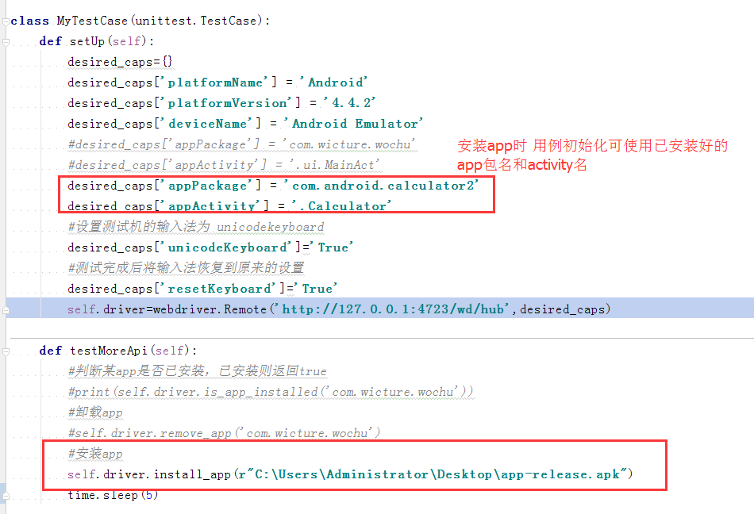Click the commented is_app_installed print line

[271, 392]
